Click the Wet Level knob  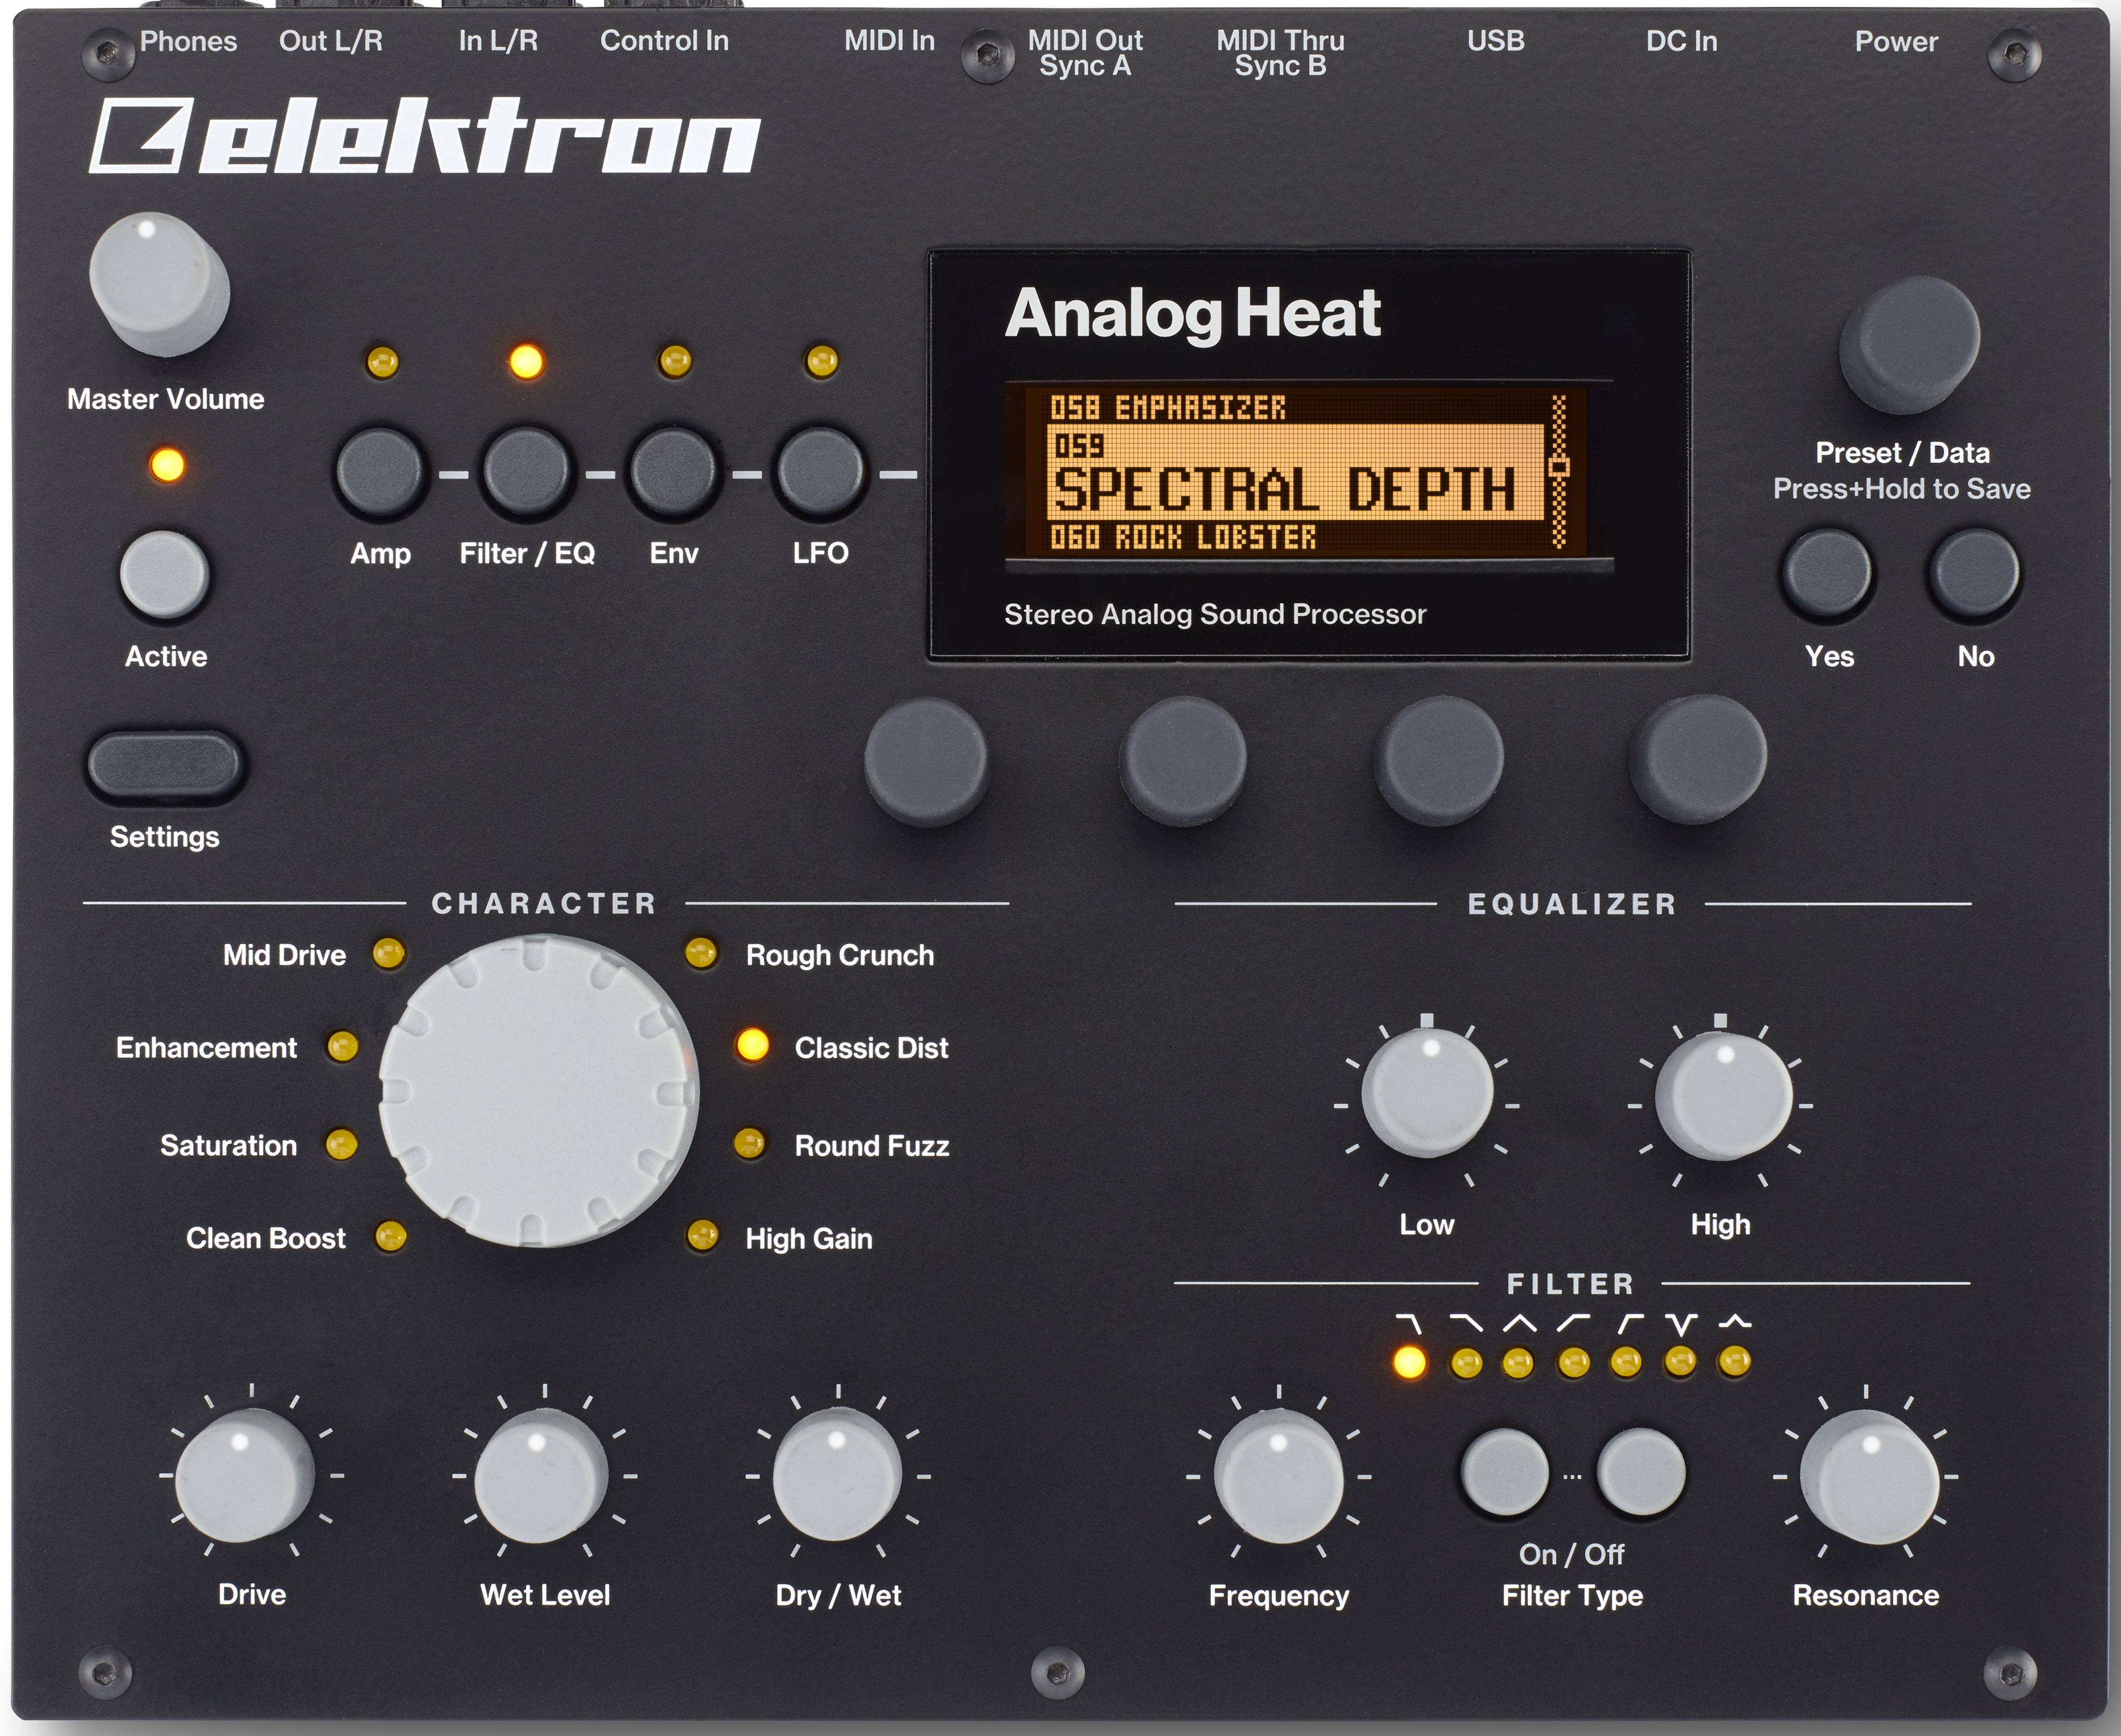coord(541,1476)
